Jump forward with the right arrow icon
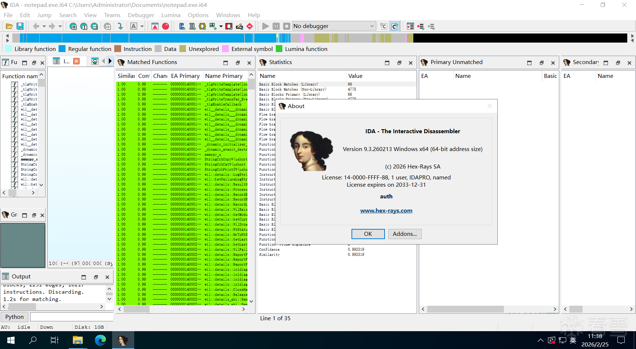636x349 pixels. pyautogui.click(x=52, y=26)
